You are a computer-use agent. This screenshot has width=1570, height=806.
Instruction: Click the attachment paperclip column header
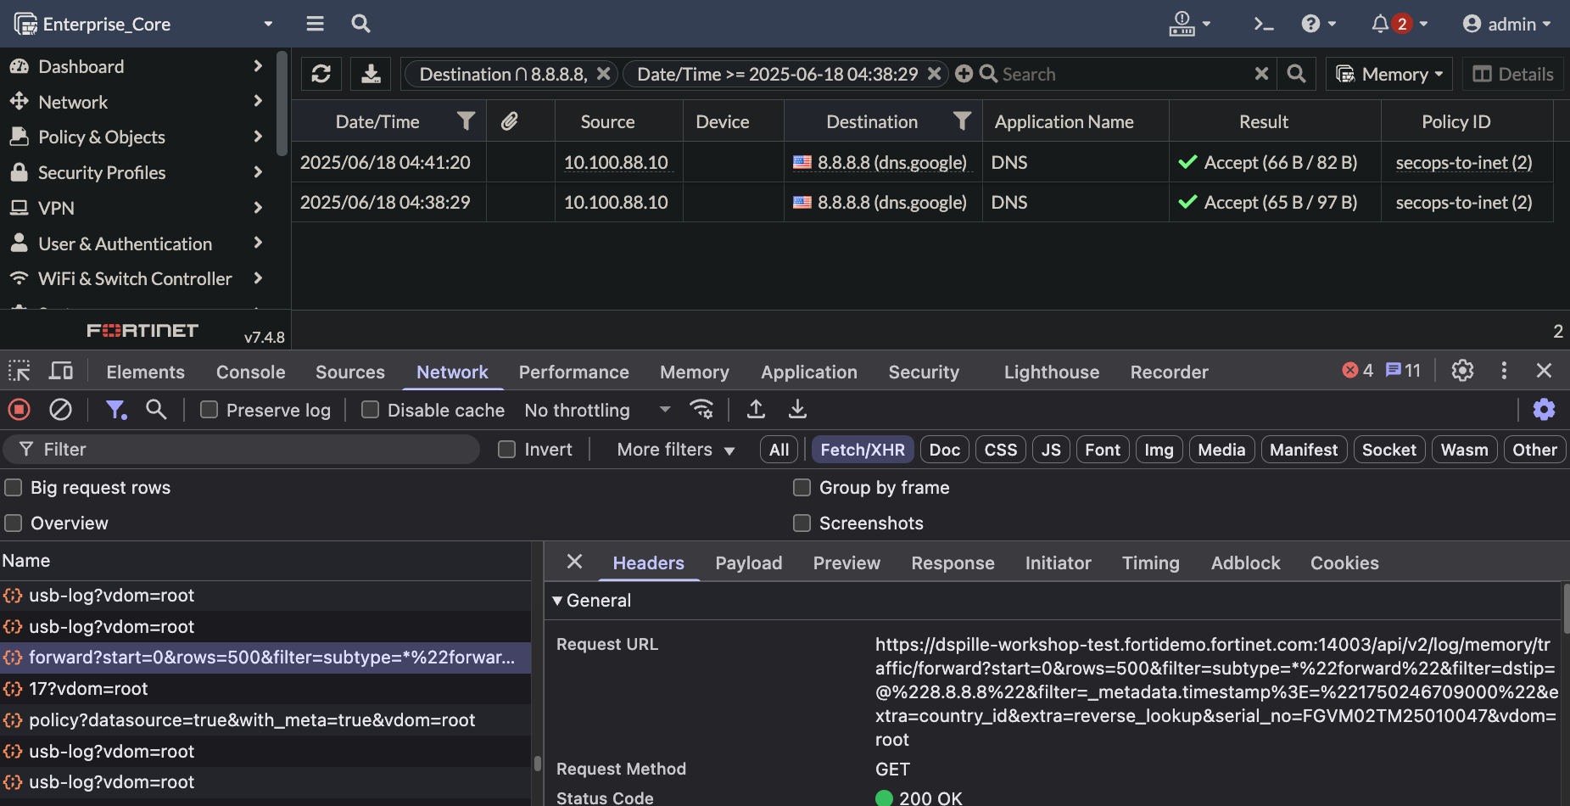click(x=509, y=121)
